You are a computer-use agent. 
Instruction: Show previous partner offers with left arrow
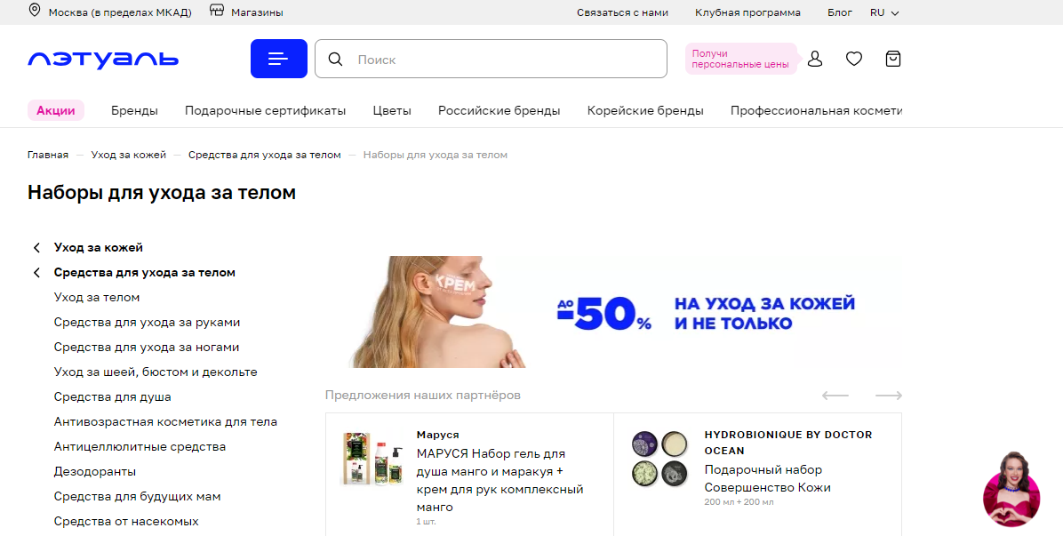pos(835,395)
